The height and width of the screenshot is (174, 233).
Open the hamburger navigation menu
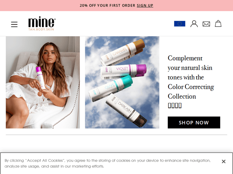click(14, 24)
